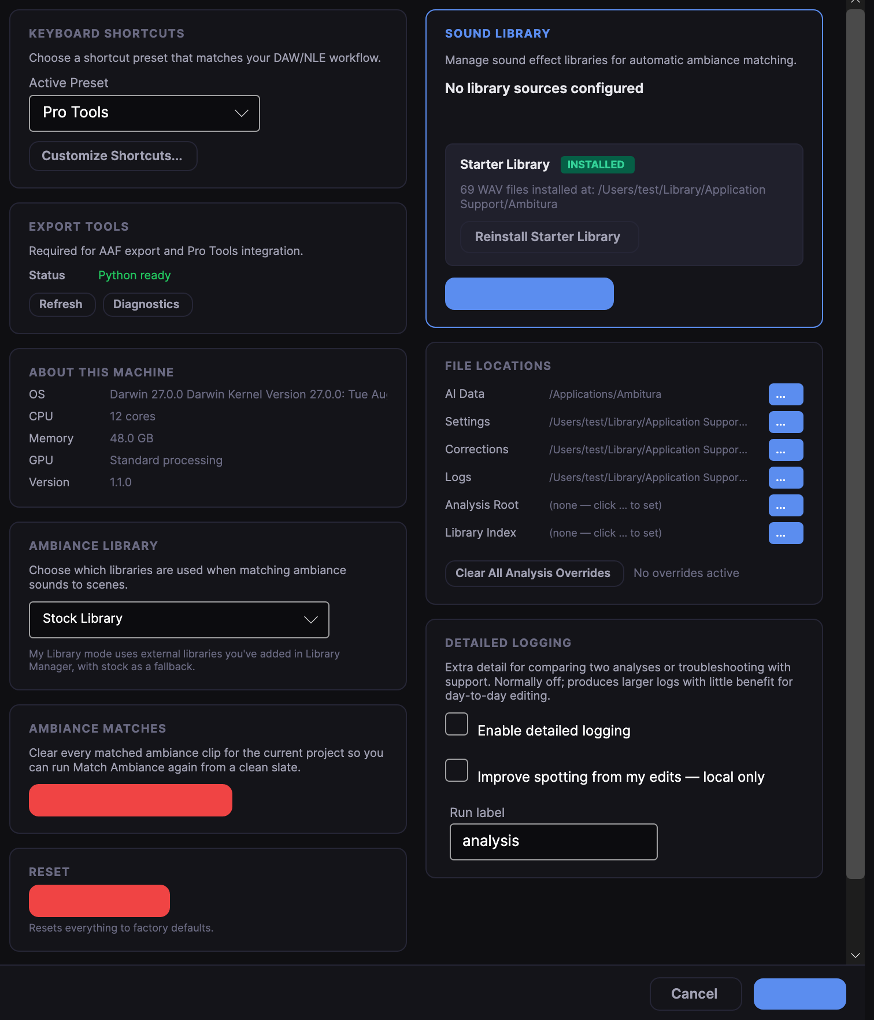Click the /Applications/Ambitura path text
This screenshot has height=1020, width=874.
tap(605, 394)
